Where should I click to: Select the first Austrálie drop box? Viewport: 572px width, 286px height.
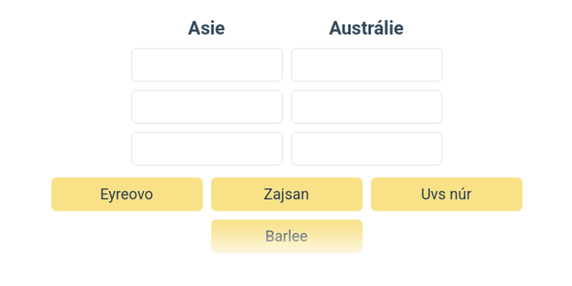tap(366, 65)
